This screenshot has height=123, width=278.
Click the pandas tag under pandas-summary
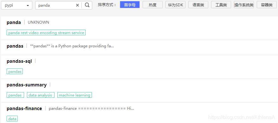point(15,95)
